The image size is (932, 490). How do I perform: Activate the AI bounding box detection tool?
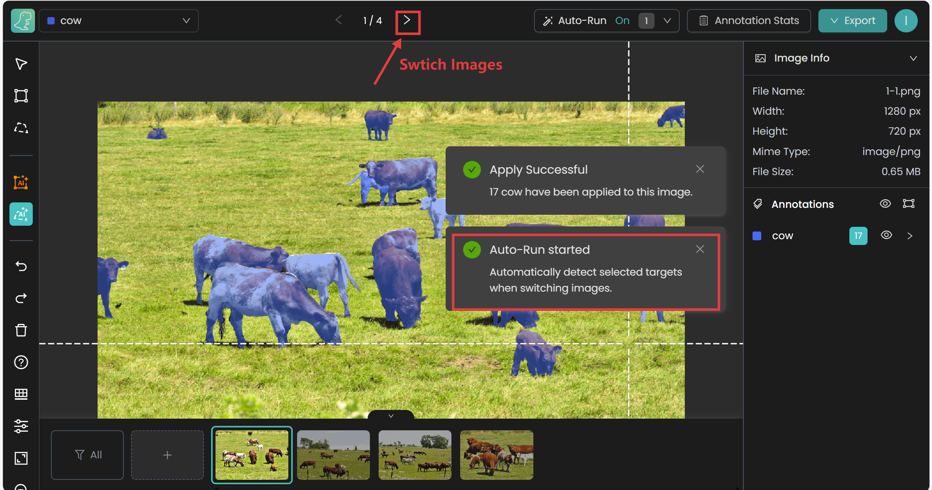coord(21,182)
